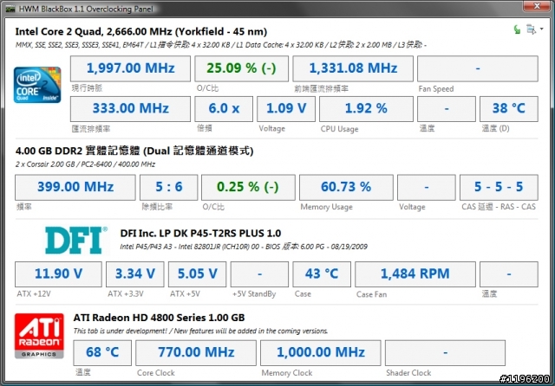555x386 pixels.
Task: Click the empty memory Voltage value box
Action: (426, 187)
